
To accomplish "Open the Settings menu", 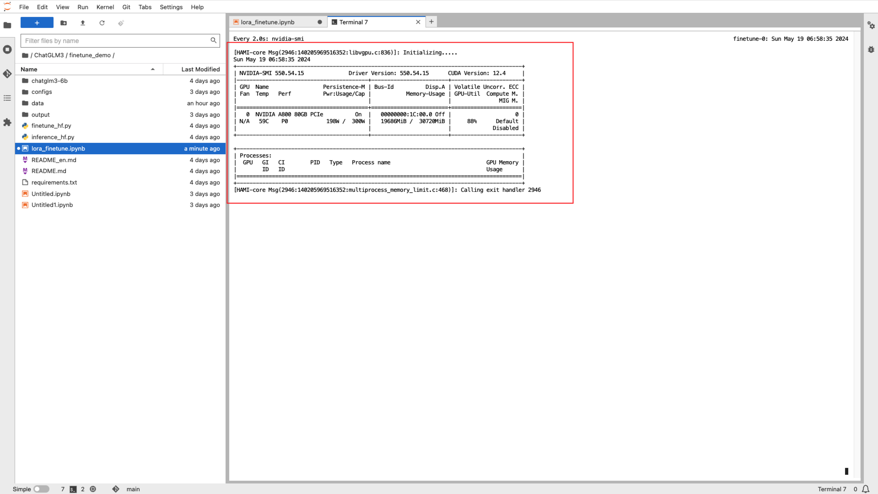I will click(x=171, y=7).
